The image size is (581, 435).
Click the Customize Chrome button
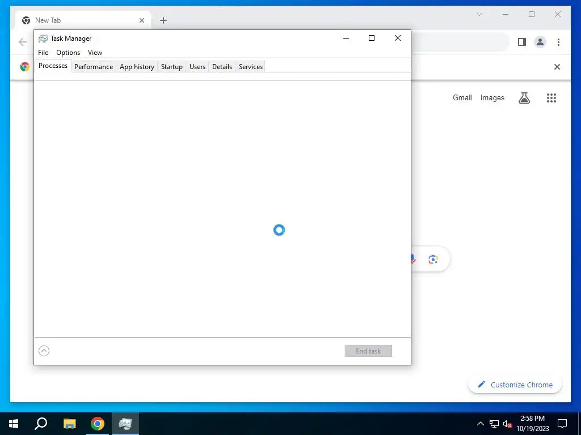[x=515, y=385]
